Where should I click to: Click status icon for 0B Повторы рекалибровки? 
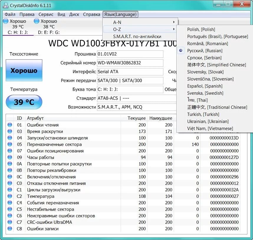coord(10,170)
